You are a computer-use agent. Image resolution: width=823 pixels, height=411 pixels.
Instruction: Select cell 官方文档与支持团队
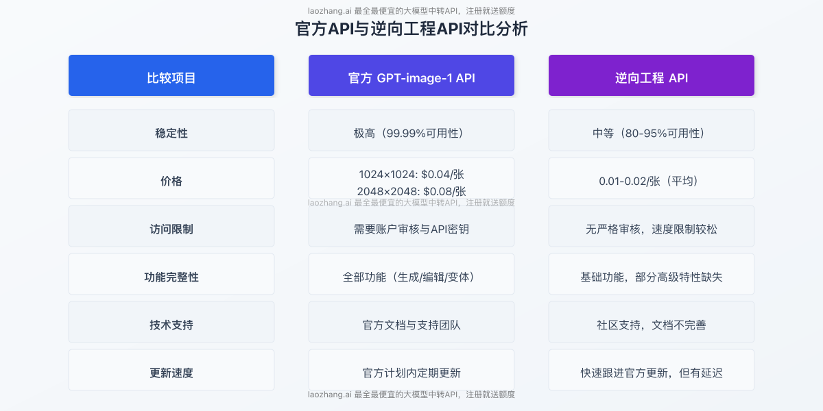click(411, 322)
